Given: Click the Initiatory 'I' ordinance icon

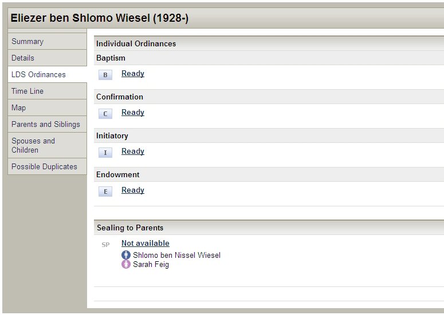Looking at the screenshot, I should 105,153.
